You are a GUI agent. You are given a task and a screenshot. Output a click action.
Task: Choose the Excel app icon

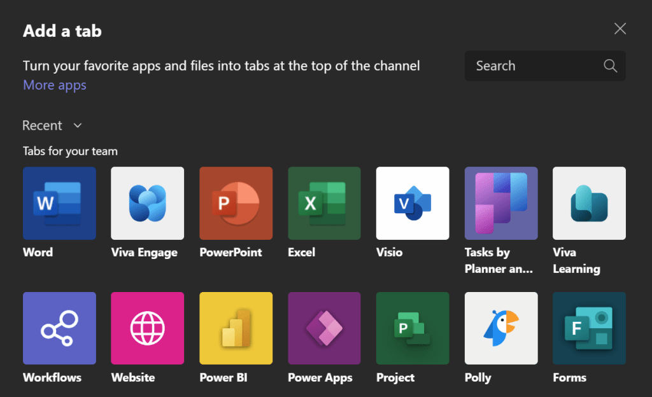(324, 203)
